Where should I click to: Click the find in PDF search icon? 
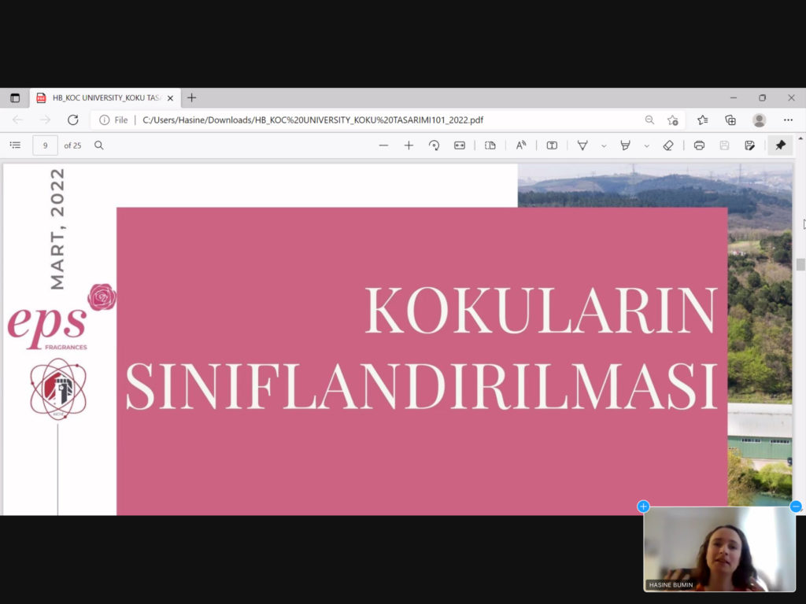click(99, 145)
